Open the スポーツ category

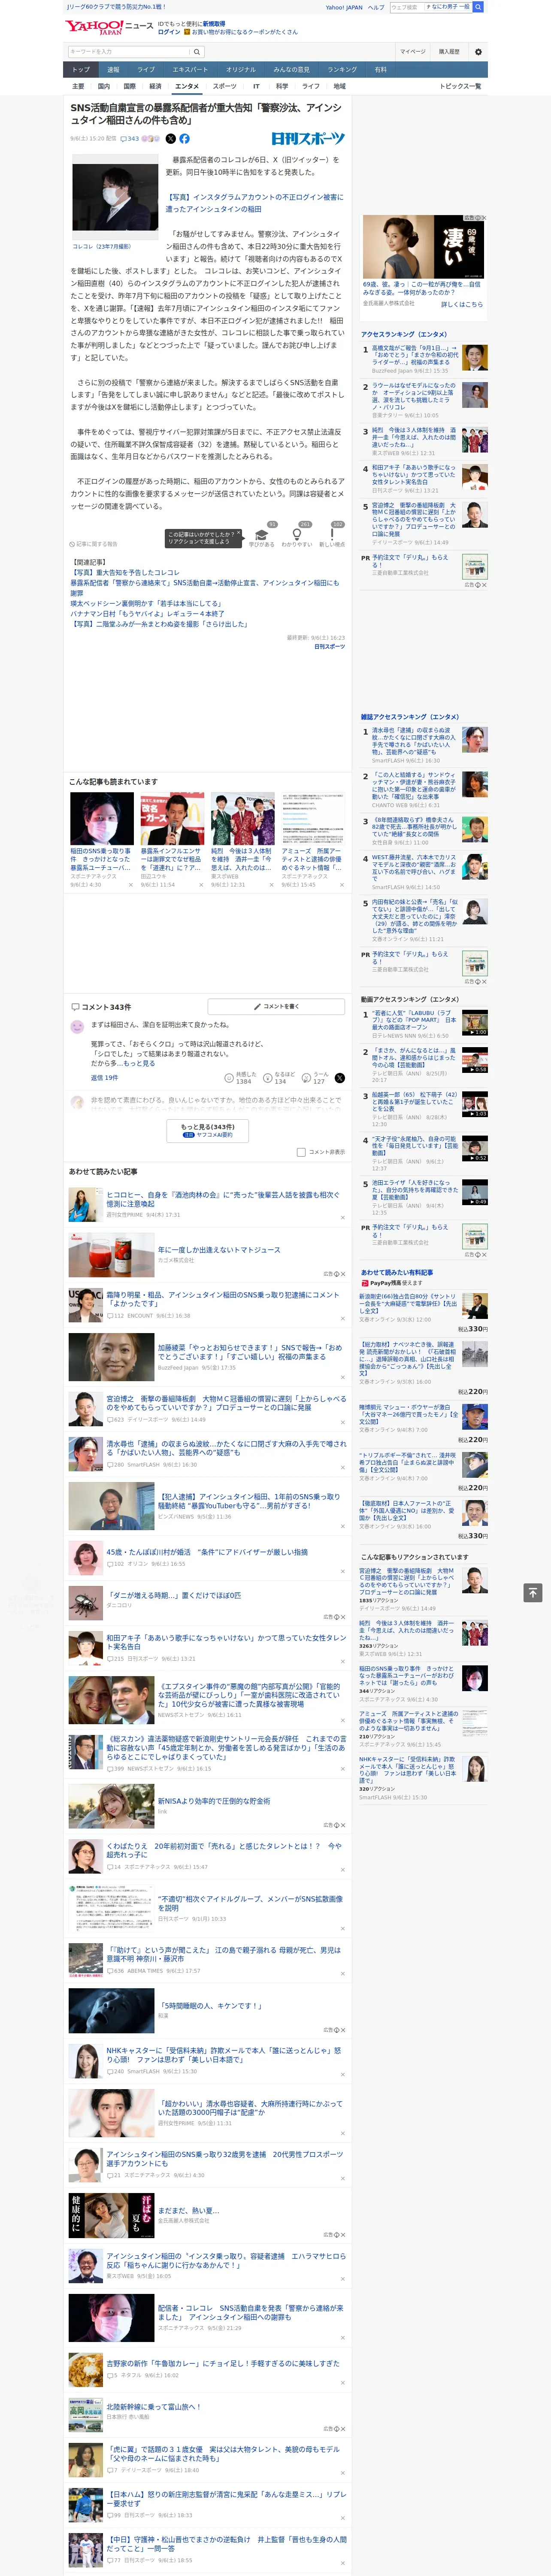[224, 86]
